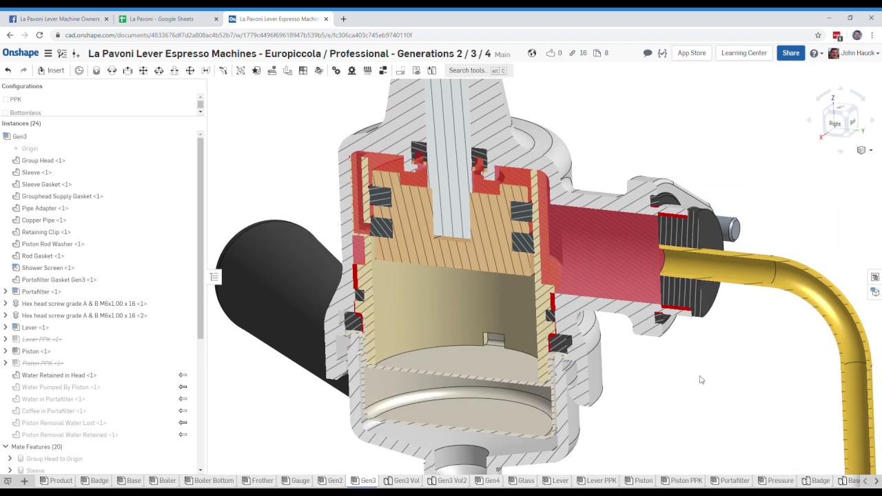Open the document history clock icon
The width and height of the screenshot is (882, 496).
tap(79, 70)
